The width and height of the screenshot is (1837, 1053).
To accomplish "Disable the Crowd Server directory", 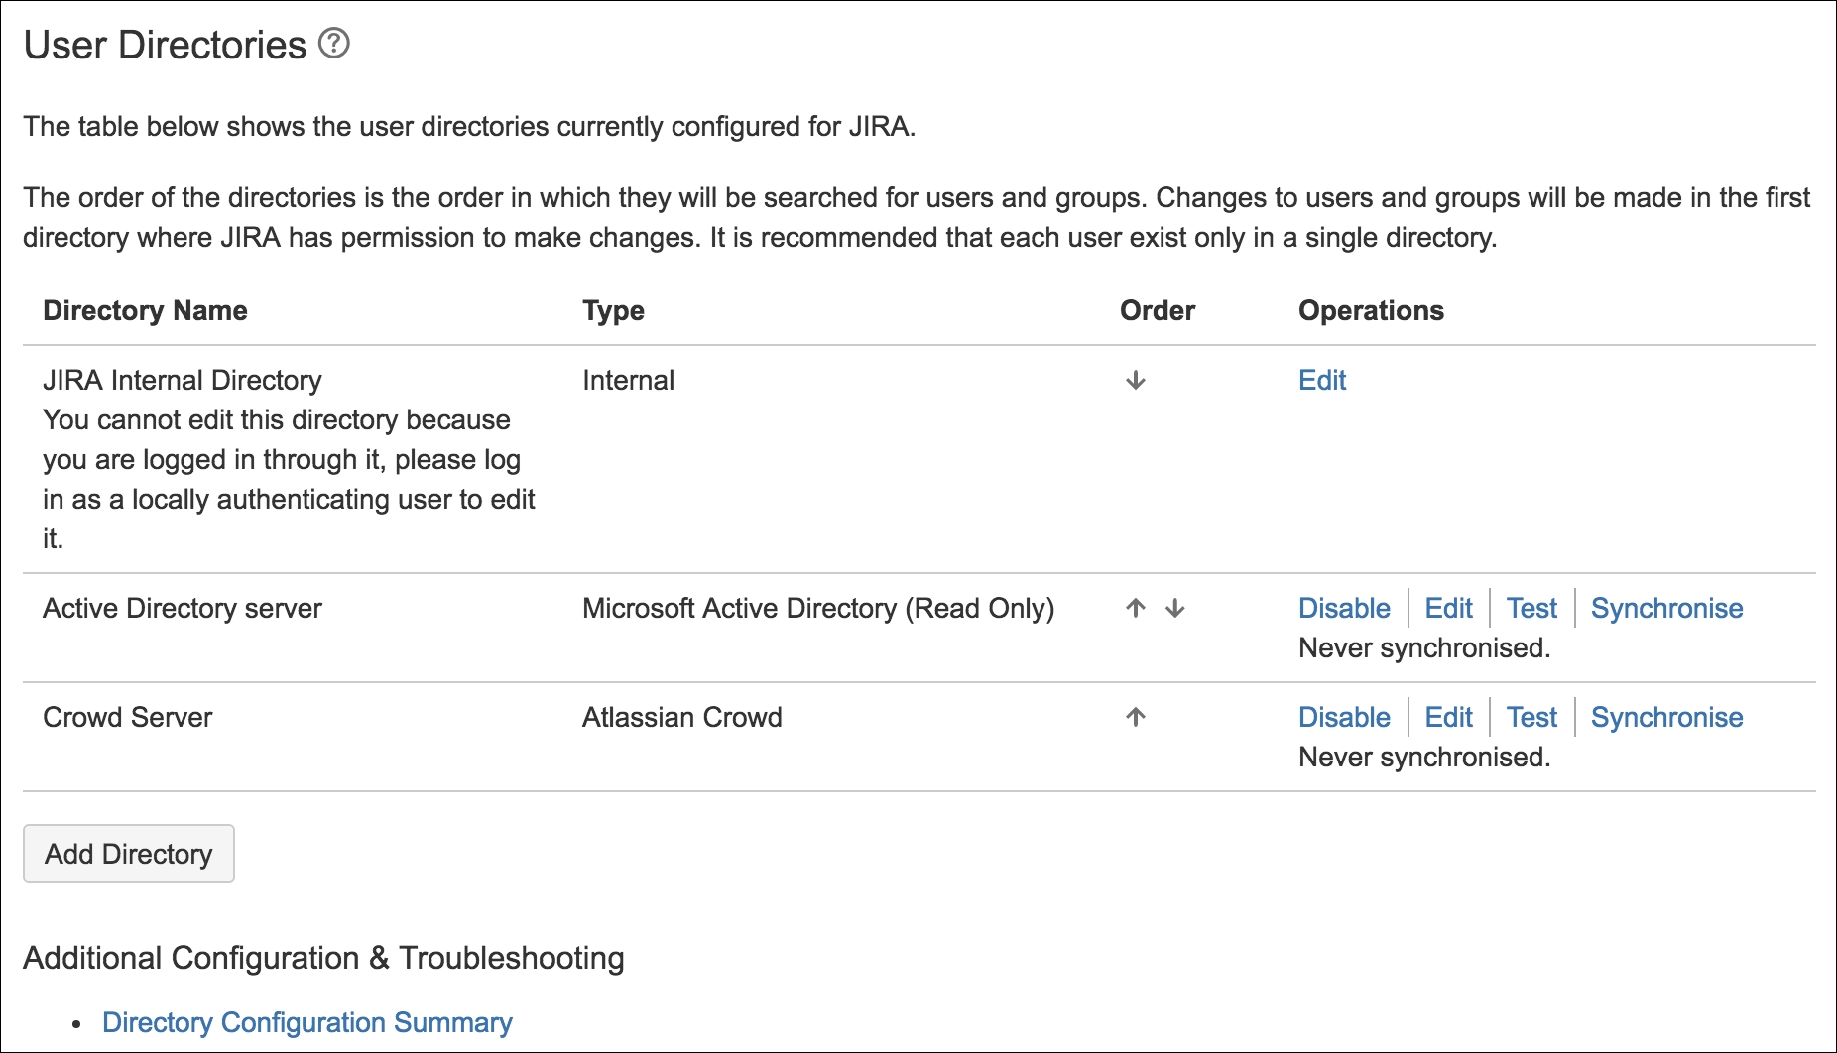I will click(x=1344, y=717).
